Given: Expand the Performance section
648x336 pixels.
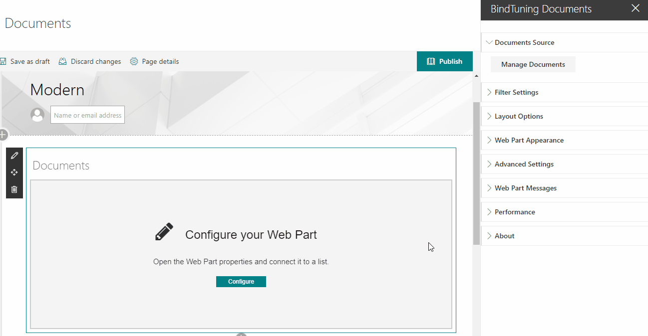Looking at the screenshot, I should pos(565,212).
